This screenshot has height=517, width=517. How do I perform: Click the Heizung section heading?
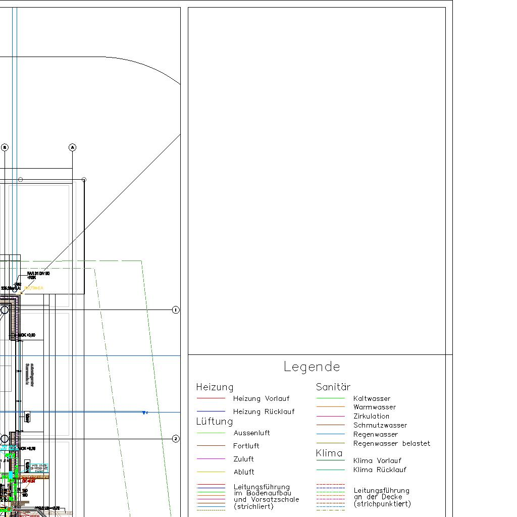point(215,387)
